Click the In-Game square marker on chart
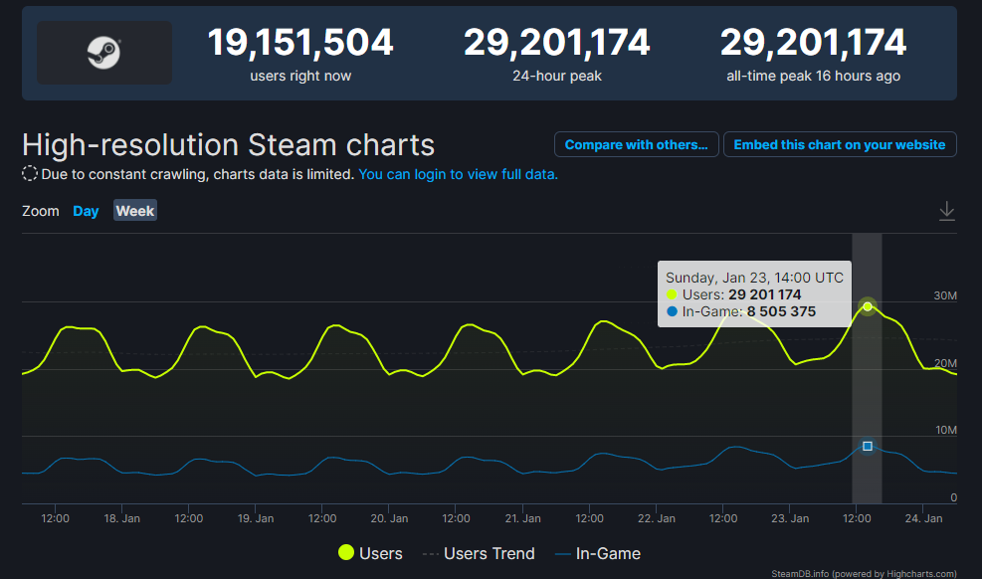Screen dimensions: 982x579 (x=868, y=447)
